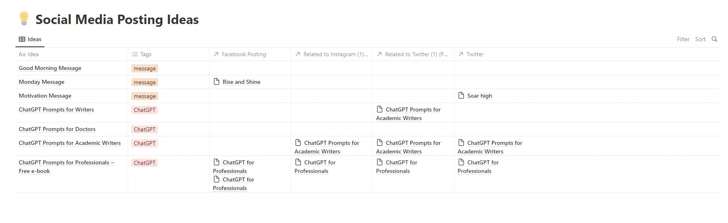The width and height of the screenshot is (728, 223).
Task: Click the arrow icon in Facebook Posting header
Action: (x=216, y=54)
